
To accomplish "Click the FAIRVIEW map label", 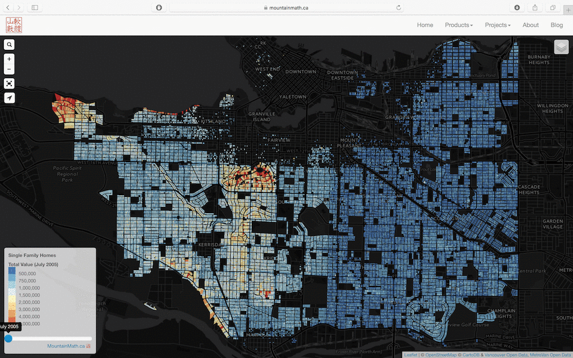I will [x=279, y=140].
